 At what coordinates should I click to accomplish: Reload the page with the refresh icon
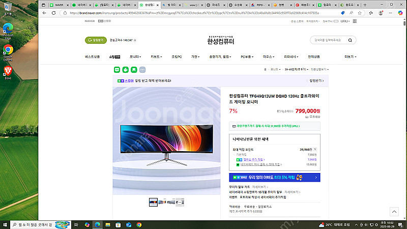pyautogui.click(x=54, y=13)
